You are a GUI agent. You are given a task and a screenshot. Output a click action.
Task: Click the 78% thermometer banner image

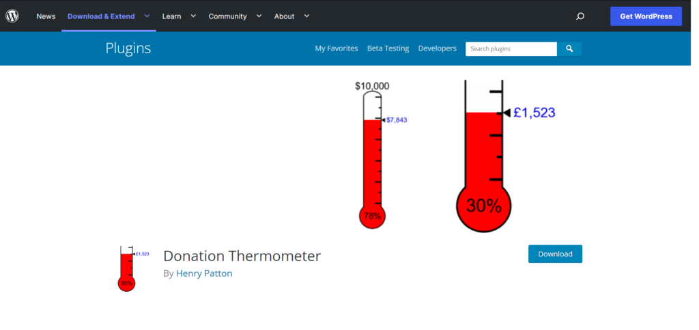(x=381, y=155)
